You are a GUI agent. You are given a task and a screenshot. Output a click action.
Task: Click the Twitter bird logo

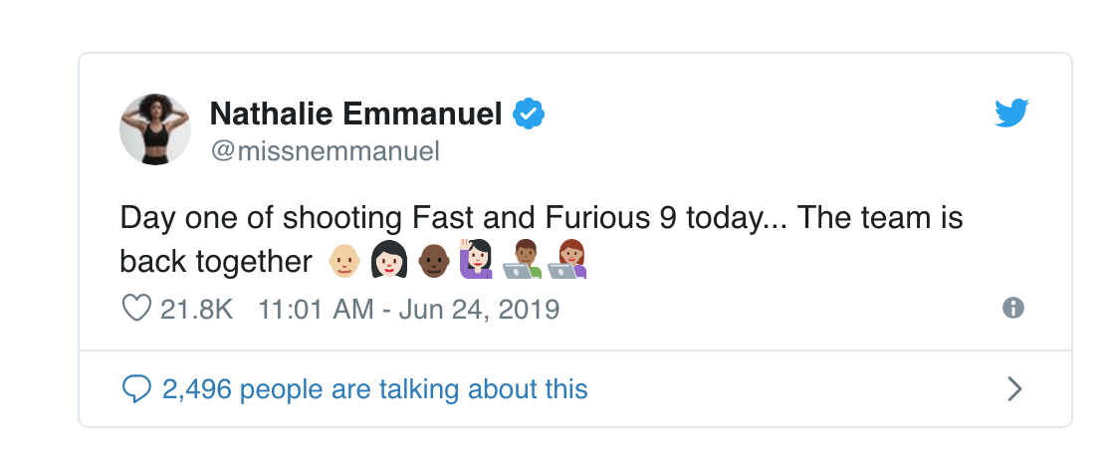tap(1011, 114)
